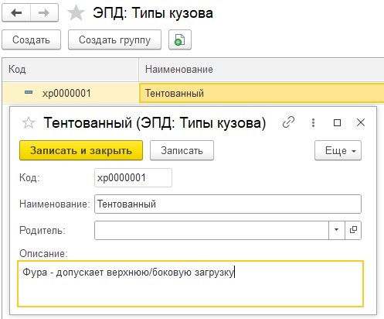
Task: Toggle the favorite star next to the Тентованный title
Action: [x=29, y=123]
